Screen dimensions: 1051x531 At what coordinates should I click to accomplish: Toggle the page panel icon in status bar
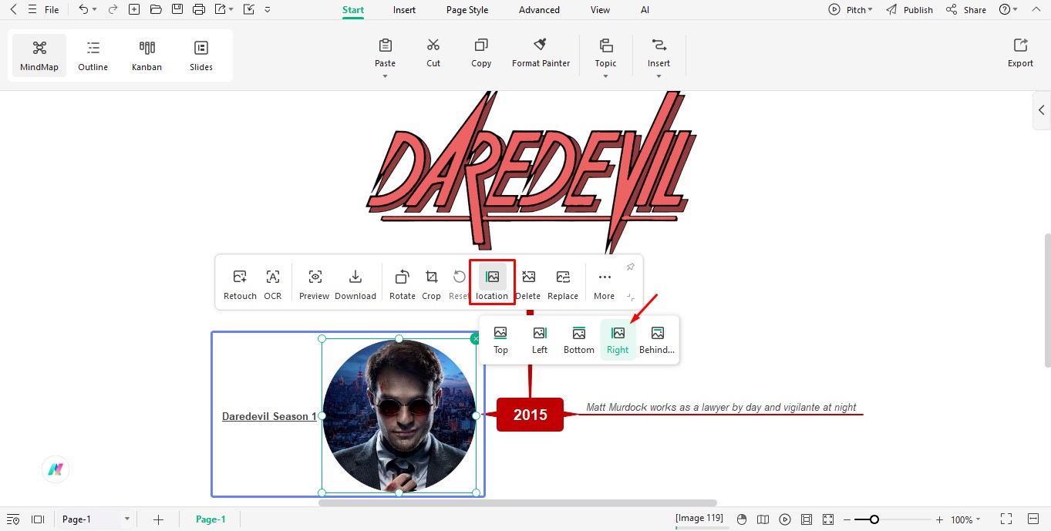point(38,519)
